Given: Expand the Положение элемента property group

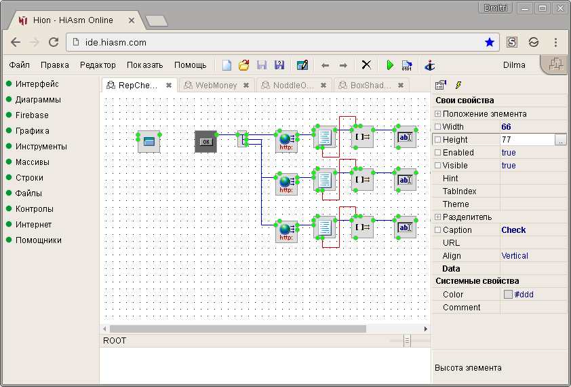Looking at the screenshot, I should [438, 114].
